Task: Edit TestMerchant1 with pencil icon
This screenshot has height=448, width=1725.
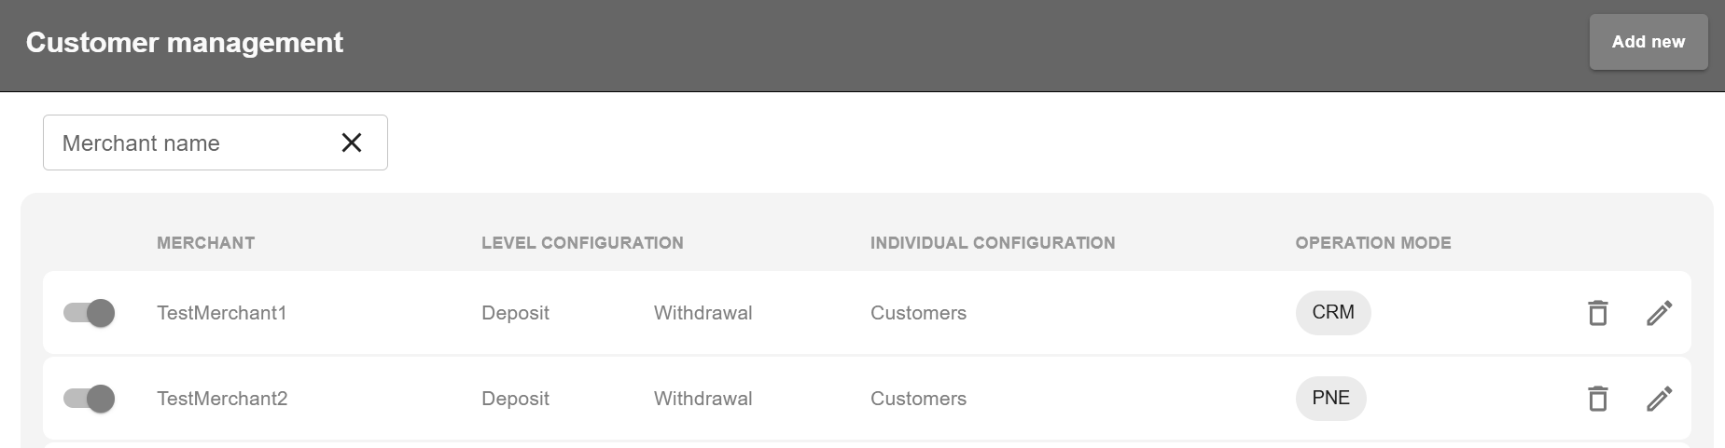Action: 1659,313
